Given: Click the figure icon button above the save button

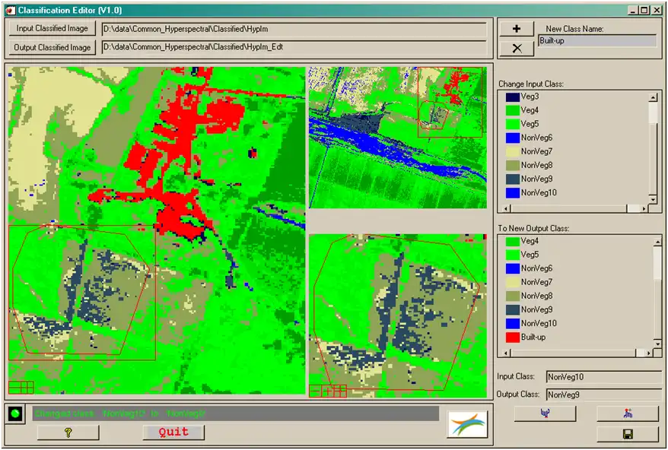Looking at the screenshot, I should coord(628,413).
